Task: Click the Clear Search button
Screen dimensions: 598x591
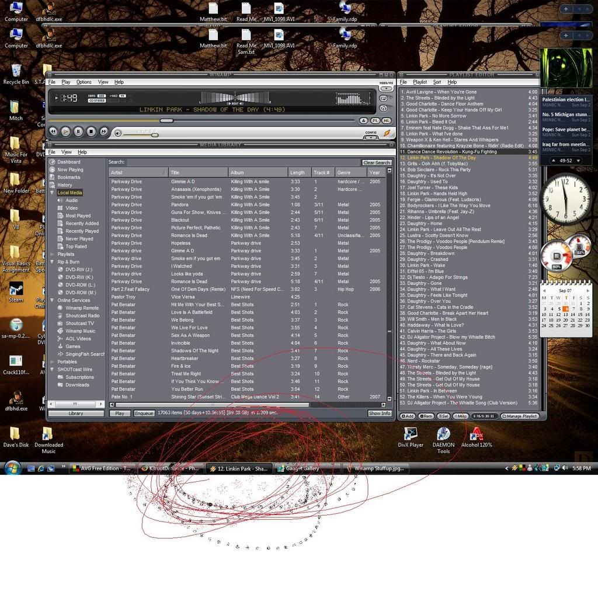Action: [377, 162]
